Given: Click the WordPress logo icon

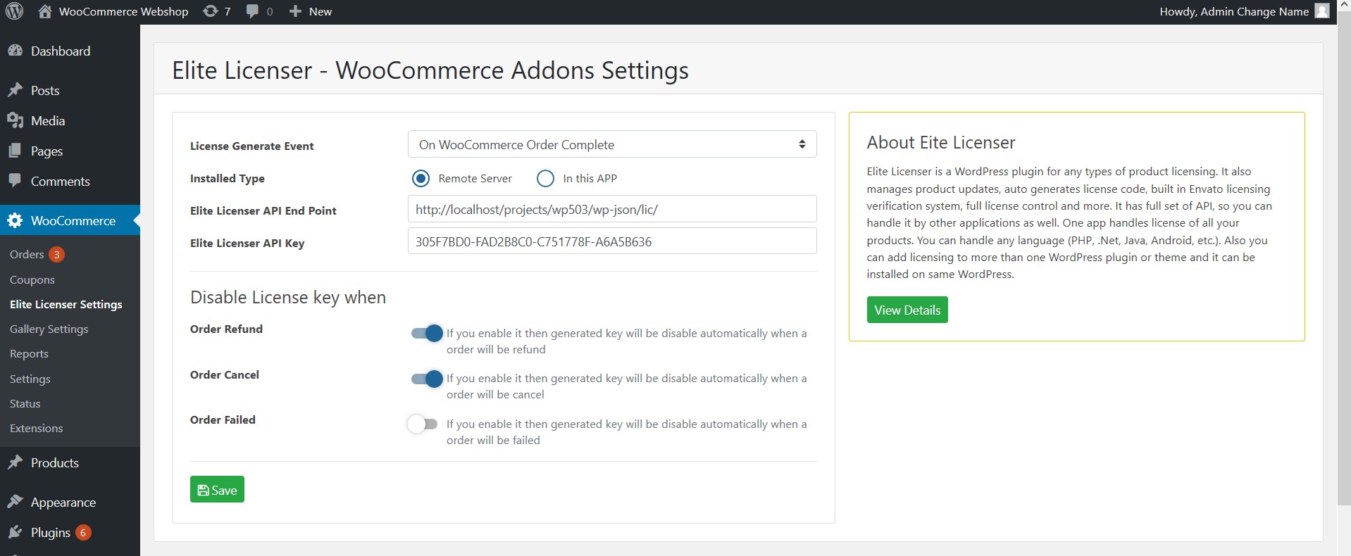Looking at the screenshot, I should [14, 11].
